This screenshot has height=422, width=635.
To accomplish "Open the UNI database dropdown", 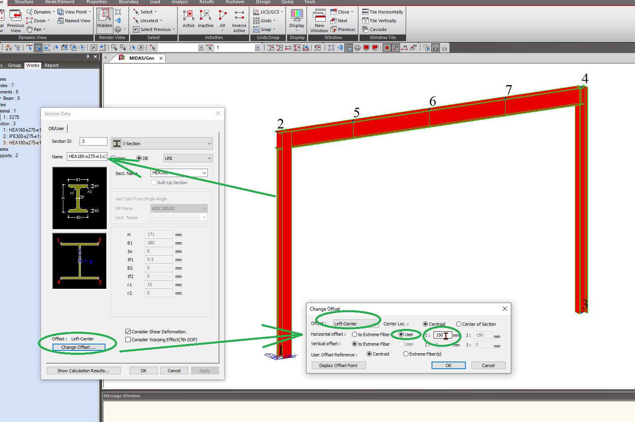I will [188, 158].
